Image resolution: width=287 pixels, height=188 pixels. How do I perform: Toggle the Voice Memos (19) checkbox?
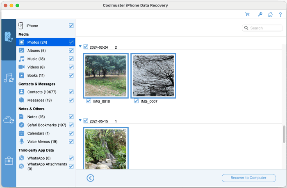pos(71,141)
